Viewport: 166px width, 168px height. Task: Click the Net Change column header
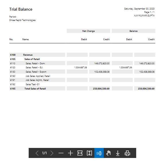(88, 31)
